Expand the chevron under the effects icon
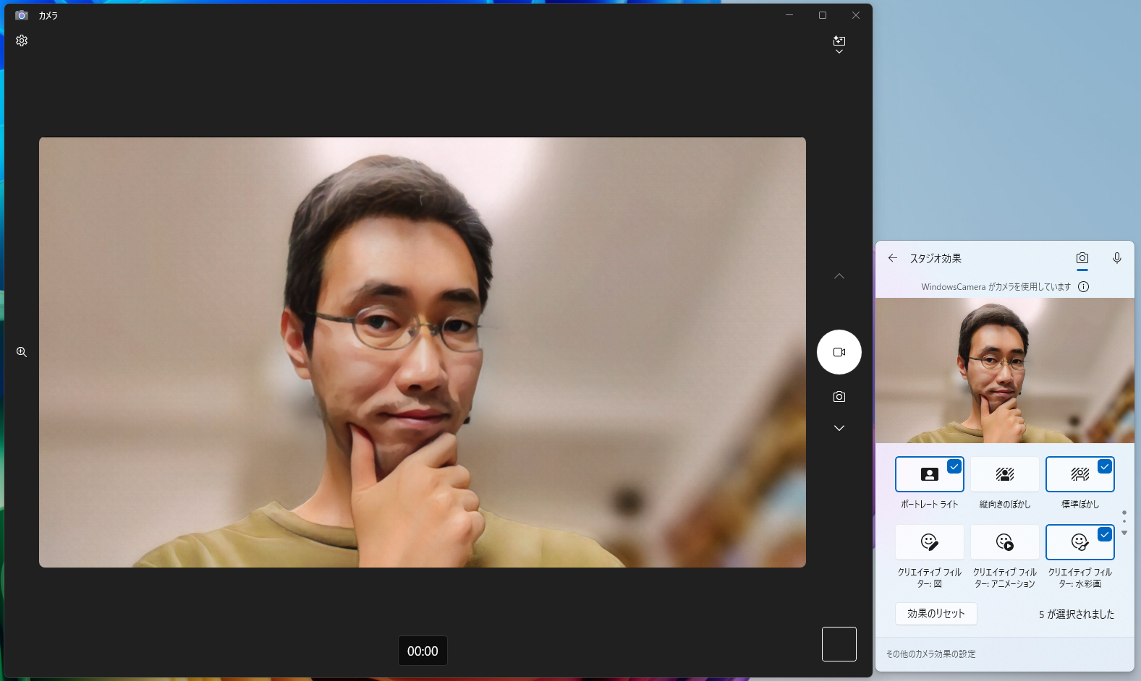The image size is (1141, 681). (x=839, y=52)
